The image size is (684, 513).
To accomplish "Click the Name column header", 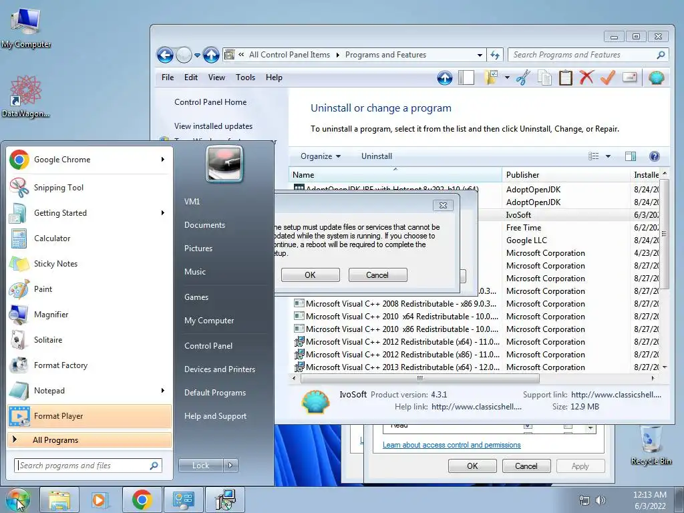I will pos(395,175).
